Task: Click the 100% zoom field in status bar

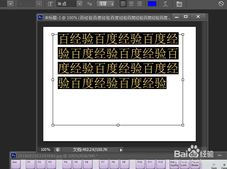Action: coord(45,150)
